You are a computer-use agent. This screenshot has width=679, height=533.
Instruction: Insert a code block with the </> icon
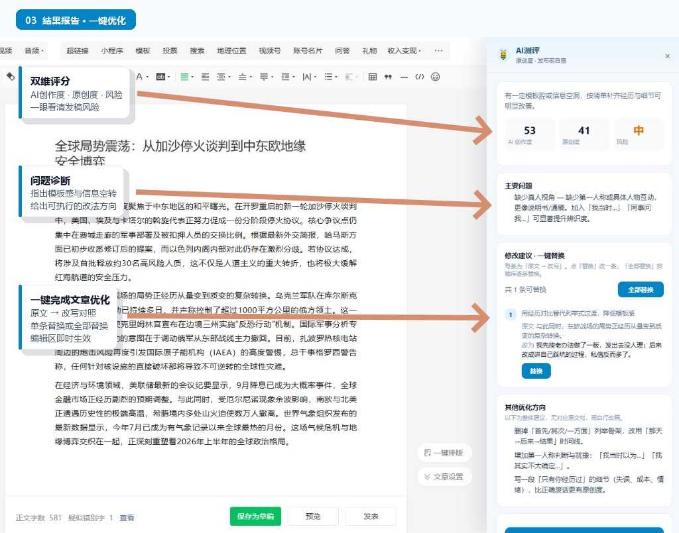click(420, 77)
